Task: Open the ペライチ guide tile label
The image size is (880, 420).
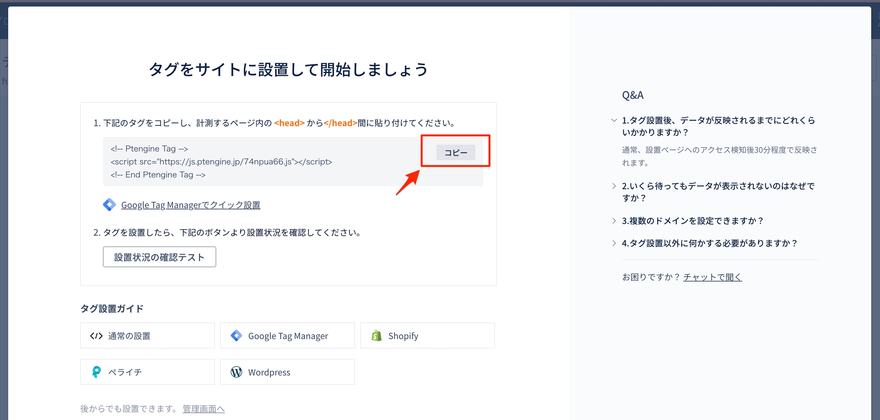Action: 125,372
